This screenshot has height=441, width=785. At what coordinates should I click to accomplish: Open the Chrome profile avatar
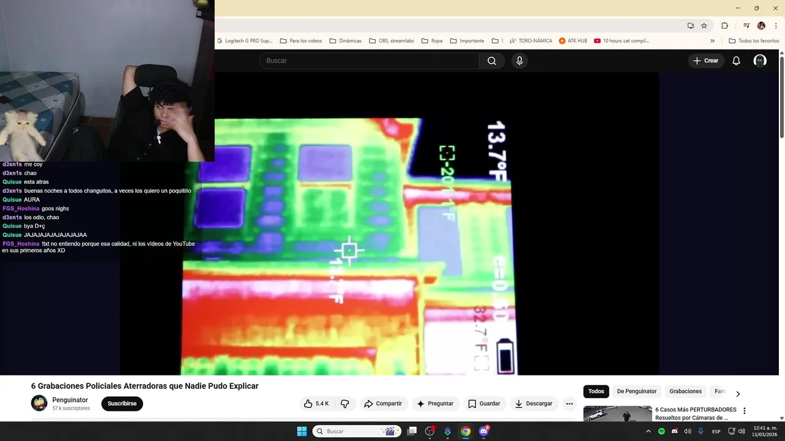pos(761,26)
